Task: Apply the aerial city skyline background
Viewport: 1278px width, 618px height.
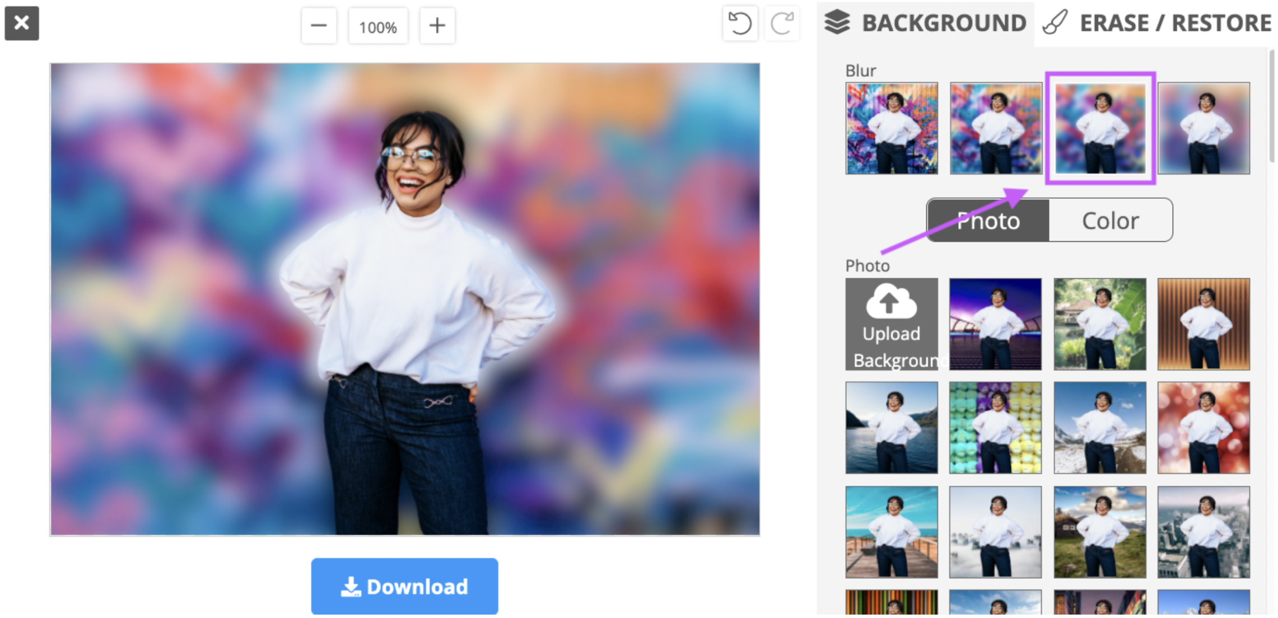Action: 1204,532
